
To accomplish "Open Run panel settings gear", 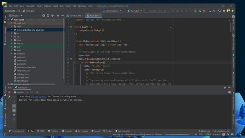I will 225,88.
